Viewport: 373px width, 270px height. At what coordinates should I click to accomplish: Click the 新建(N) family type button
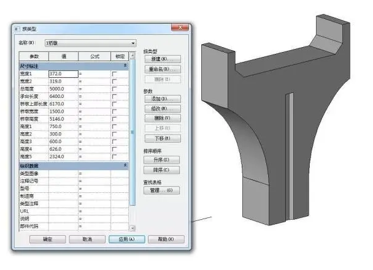(163, 59)
